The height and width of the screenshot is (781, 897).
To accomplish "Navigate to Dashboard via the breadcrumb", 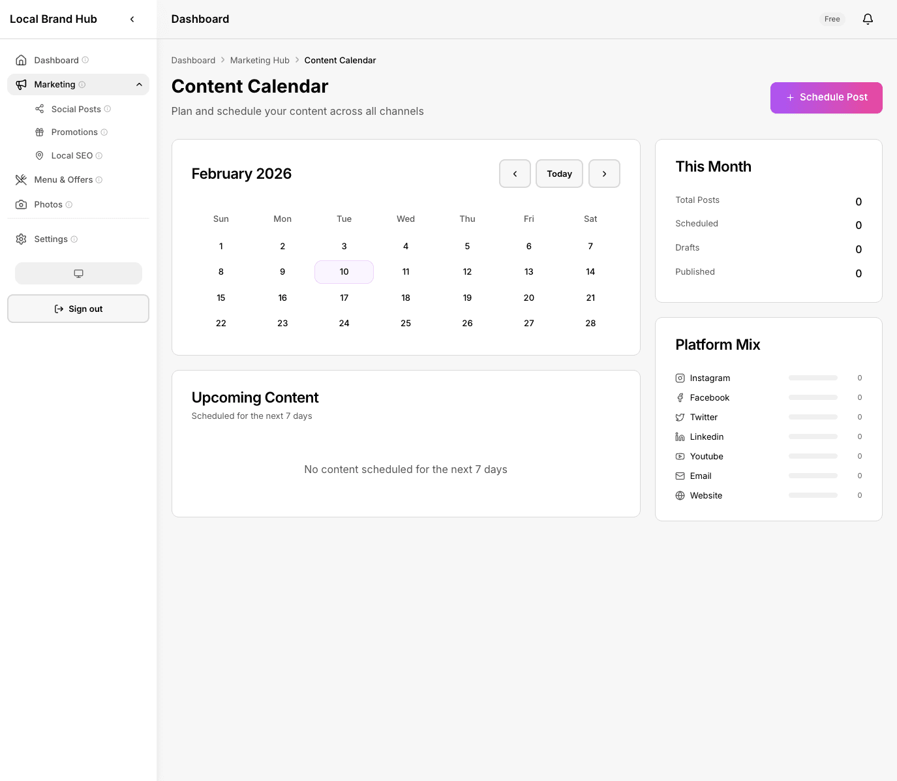I will 193,60.
